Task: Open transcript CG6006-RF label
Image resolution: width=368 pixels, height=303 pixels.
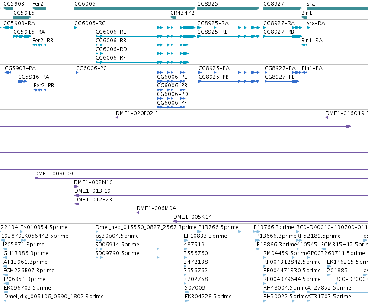Action: click(111, 58)
